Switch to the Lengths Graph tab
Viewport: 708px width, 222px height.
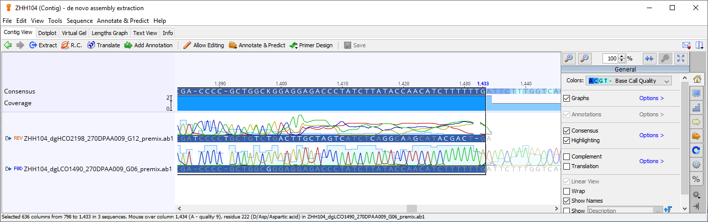[110, 33]
